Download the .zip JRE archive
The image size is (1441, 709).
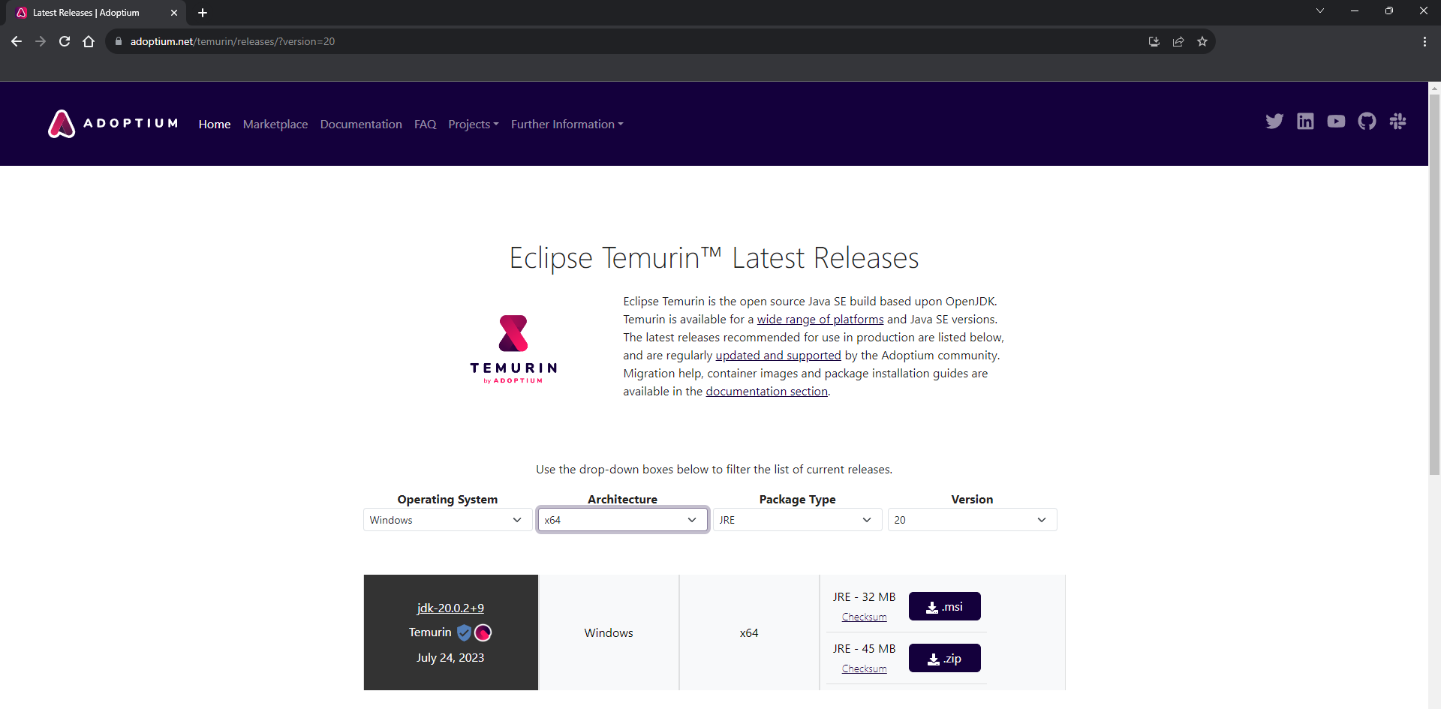coord(944,658)
